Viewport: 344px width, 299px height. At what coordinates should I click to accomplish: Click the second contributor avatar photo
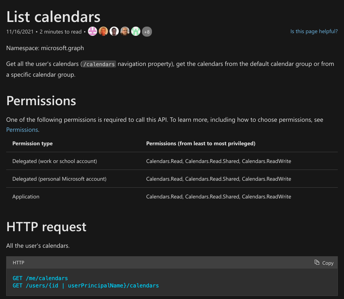(103, 32)
